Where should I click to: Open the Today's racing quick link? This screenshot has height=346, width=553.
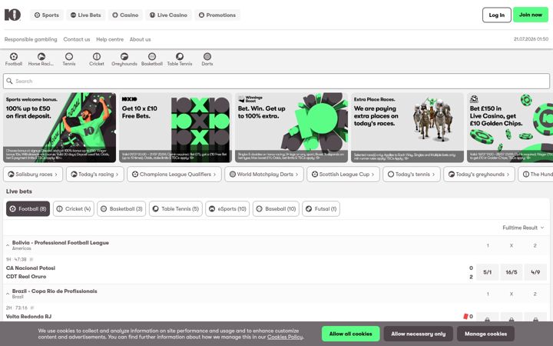[x=95, y=174]
